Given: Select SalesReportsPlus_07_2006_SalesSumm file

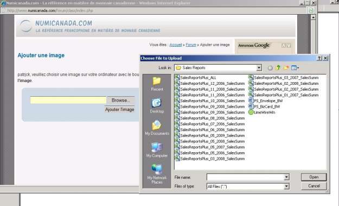Looking at the screenshot, I should click(x=210, y=124).
